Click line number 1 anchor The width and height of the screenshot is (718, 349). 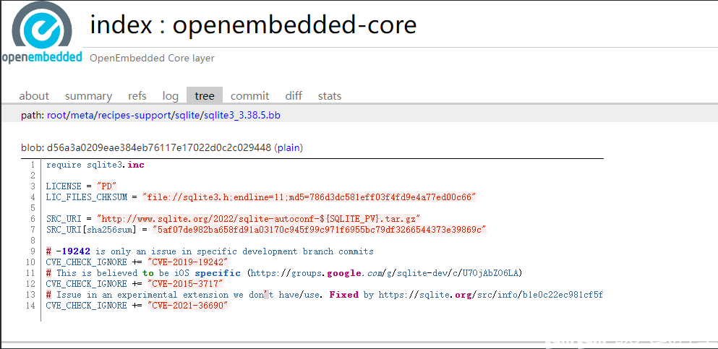tap(33, 165)
